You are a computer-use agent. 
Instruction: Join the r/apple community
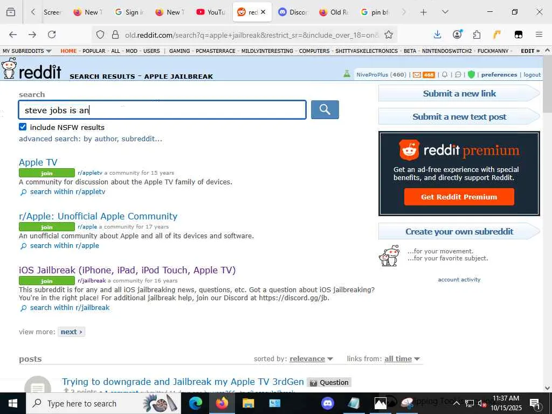[x=47, y=227]
